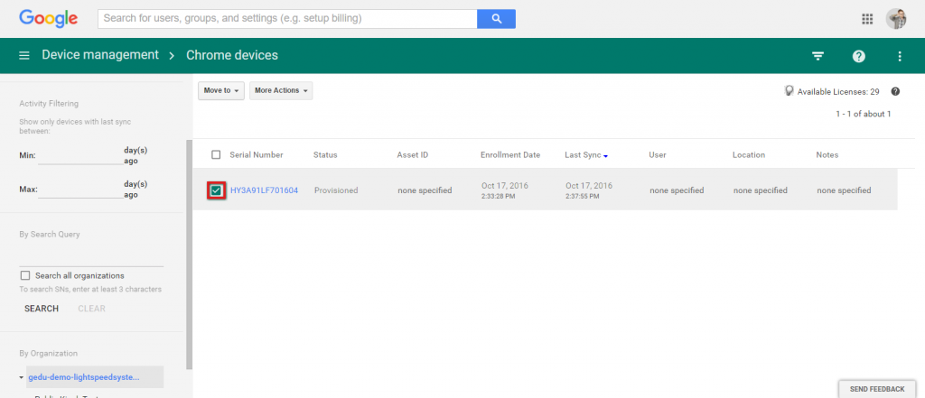This screenshot has width=925, height=398.
Task: Open the hamburger main menu
Action: coord(24,55)
